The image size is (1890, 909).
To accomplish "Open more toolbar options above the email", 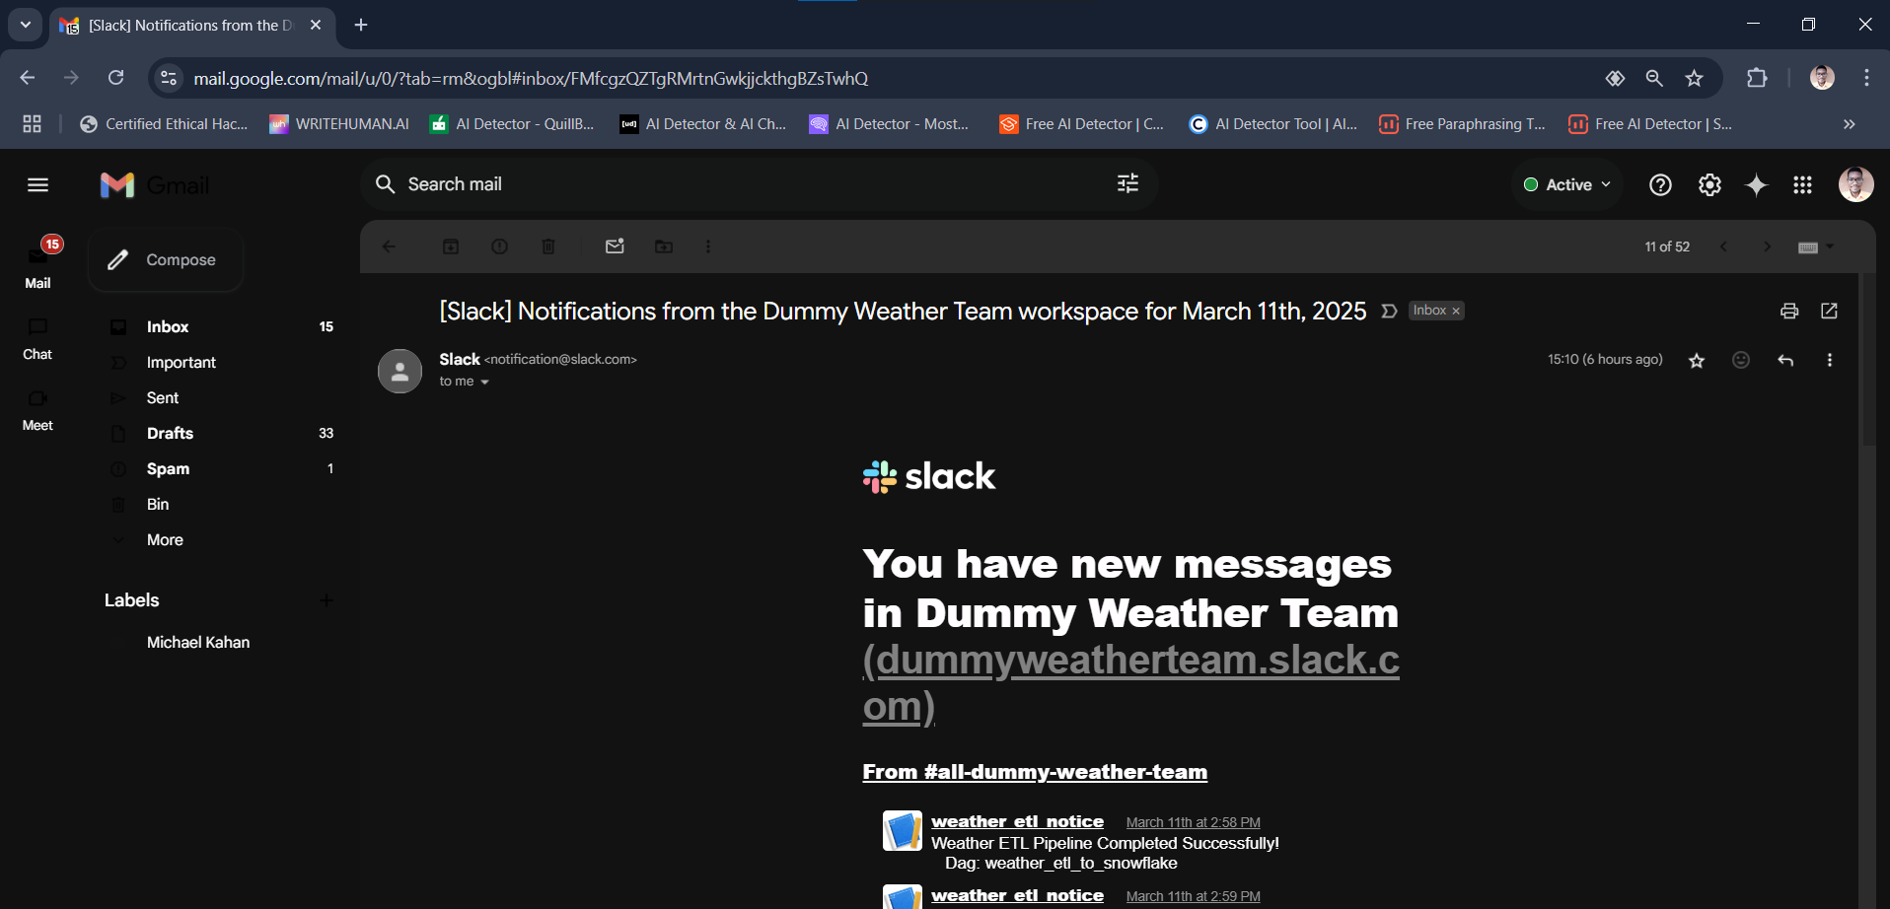I will coord(708,246).
